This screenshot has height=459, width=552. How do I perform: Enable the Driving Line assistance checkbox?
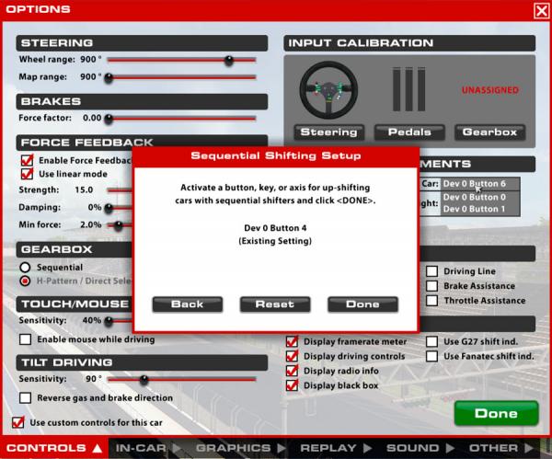tap(431, 271)
